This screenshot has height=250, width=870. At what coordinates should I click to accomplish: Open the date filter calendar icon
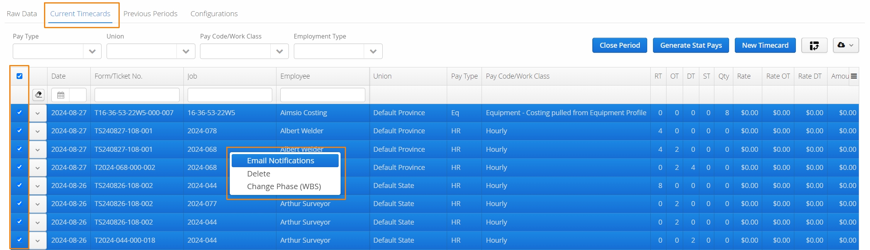pyautogui.click(x=61, y=95)
